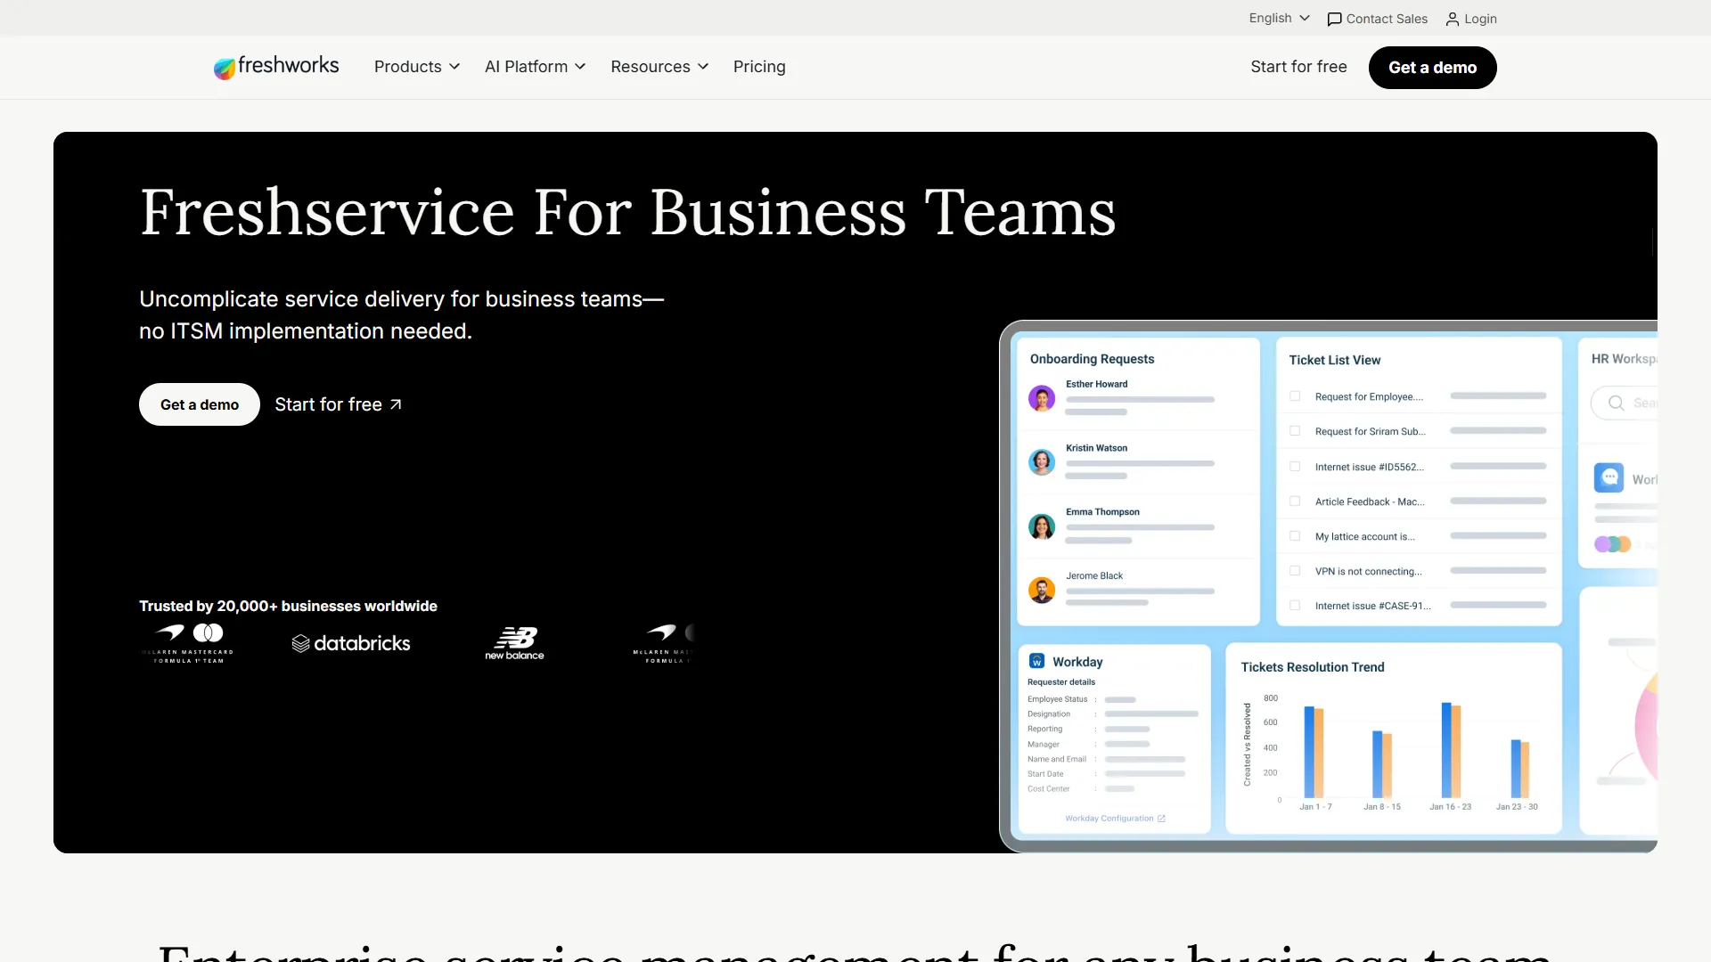The height and width of the screenshot is (962, 1711).
Task: Click the HR Workspace search field
Action: click(1624, 404)
